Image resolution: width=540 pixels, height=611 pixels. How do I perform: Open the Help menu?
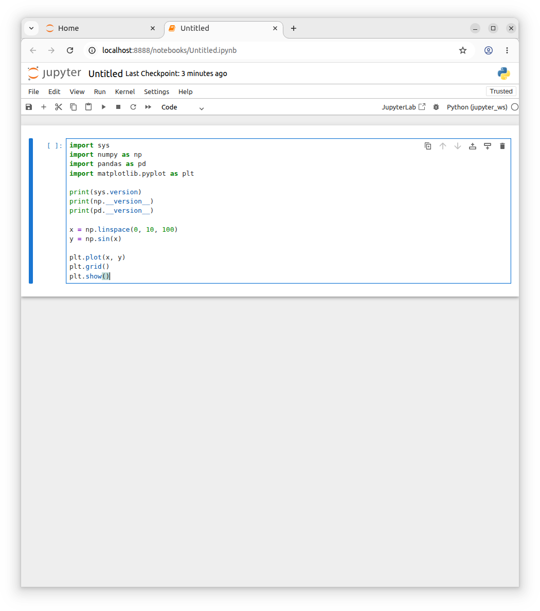pos(186,91)
